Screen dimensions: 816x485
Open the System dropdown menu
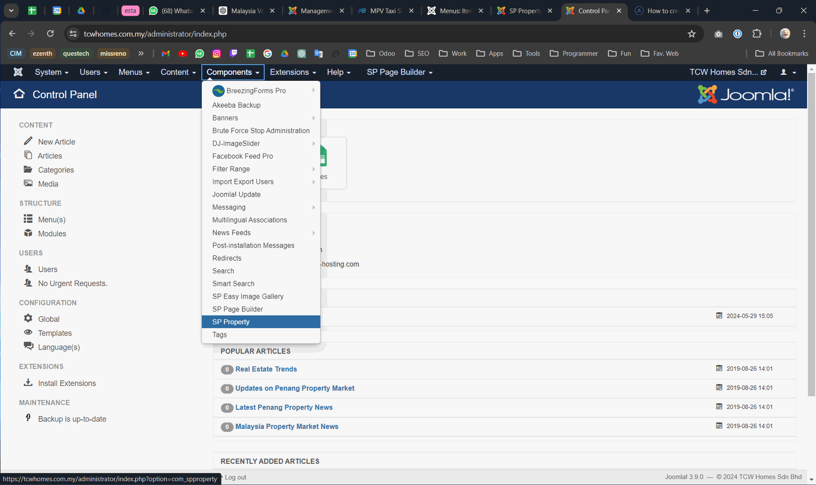coord(51,72)
